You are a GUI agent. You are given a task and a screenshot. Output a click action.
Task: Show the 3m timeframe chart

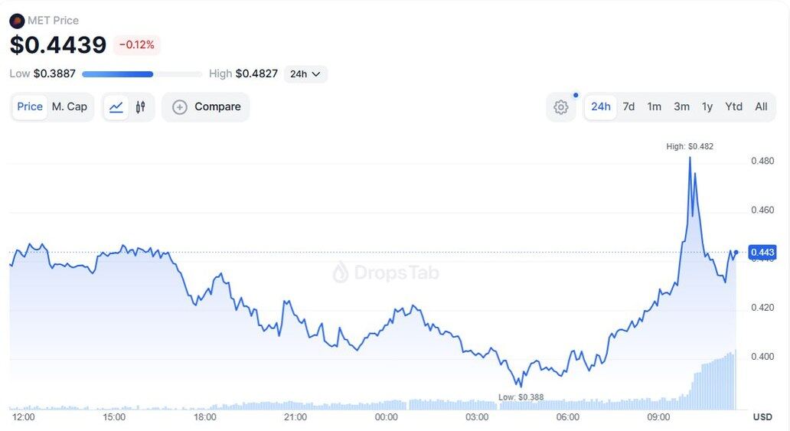point(681,107)
